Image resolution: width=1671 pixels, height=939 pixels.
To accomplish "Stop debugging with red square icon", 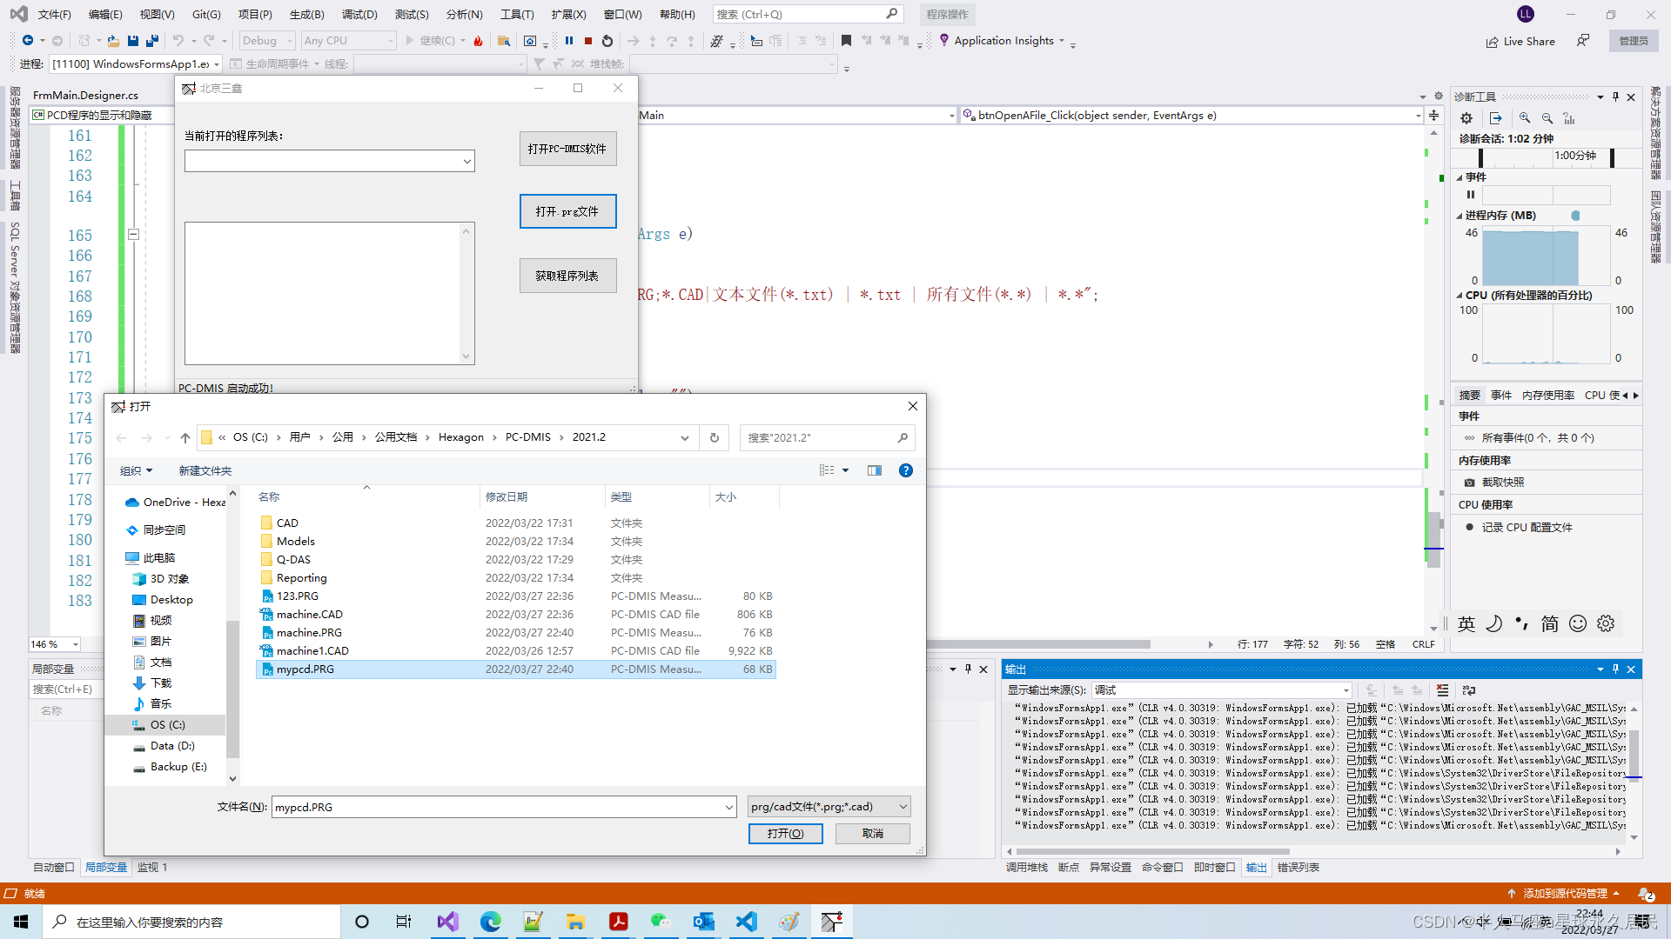I will [x=588, y=41].
